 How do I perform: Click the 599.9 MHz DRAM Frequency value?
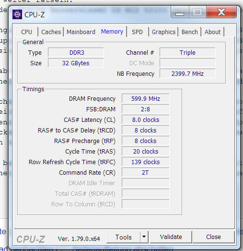146,98
